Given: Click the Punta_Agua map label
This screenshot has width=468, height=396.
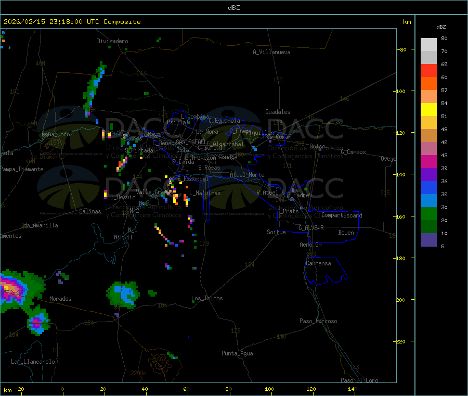Looking at the screenshot, I should pyautogui.click(x=237, y=353).
